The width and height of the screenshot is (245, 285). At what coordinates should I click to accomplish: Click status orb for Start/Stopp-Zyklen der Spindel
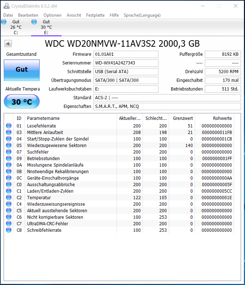point(9,139)
